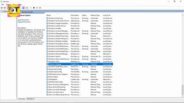Switch to the Standard tab
The width and height of the screenshot is (184, 103).
click(30, 99)
